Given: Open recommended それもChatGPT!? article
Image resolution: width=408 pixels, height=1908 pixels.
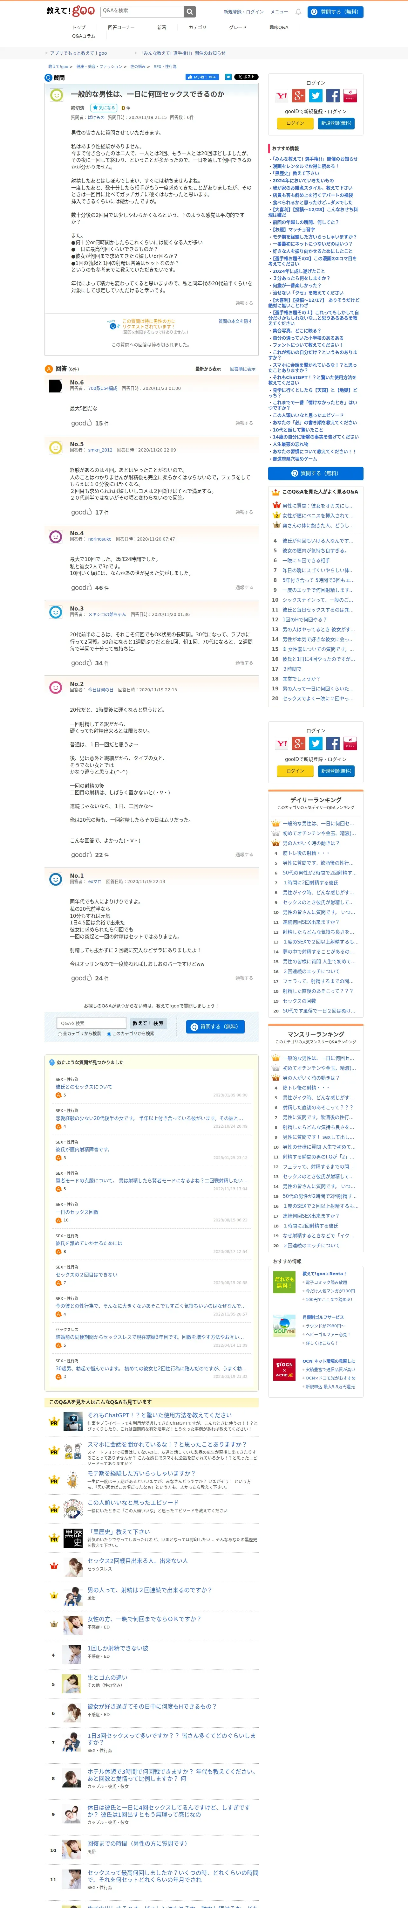Looking at the screenshot, I should 159,1415.
